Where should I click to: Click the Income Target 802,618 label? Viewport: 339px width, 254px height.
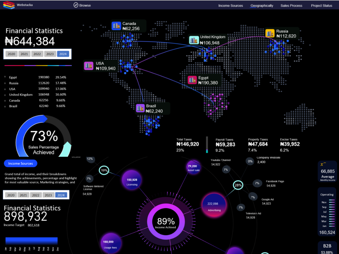[x=22, y=225]
